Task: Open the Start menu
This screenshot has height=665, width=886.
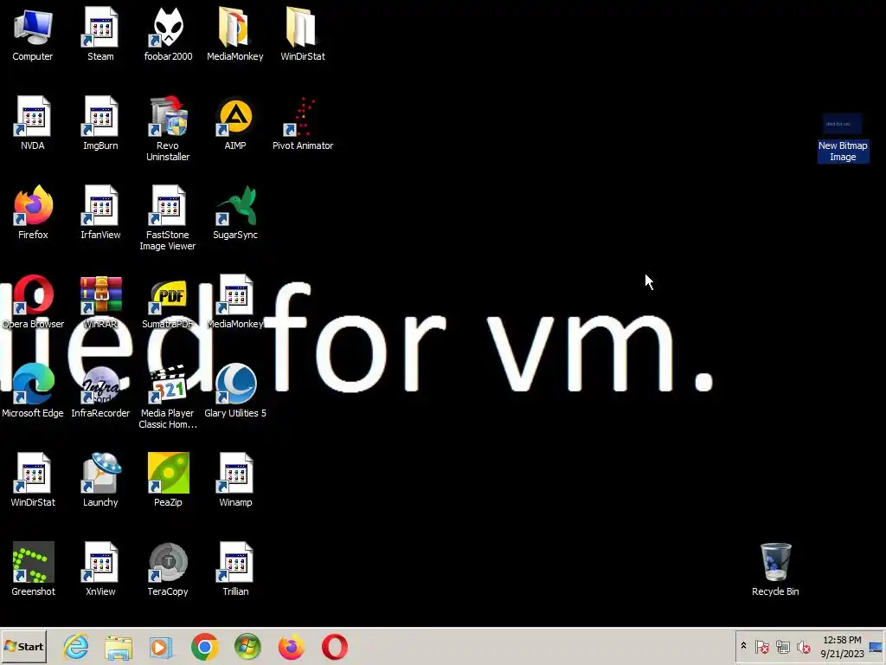Action: click(x=23, y=646)
